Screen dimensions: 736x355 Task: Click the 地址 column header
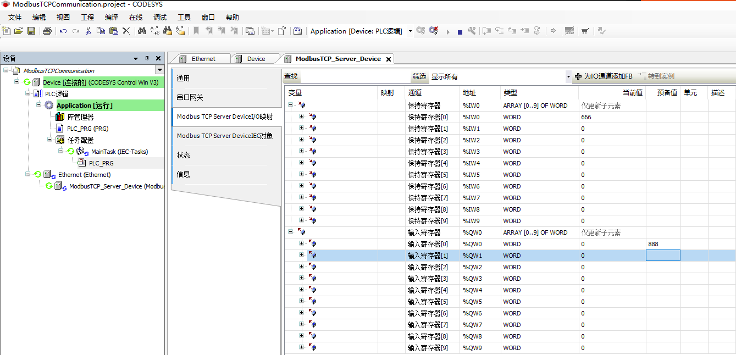(479, 92)
